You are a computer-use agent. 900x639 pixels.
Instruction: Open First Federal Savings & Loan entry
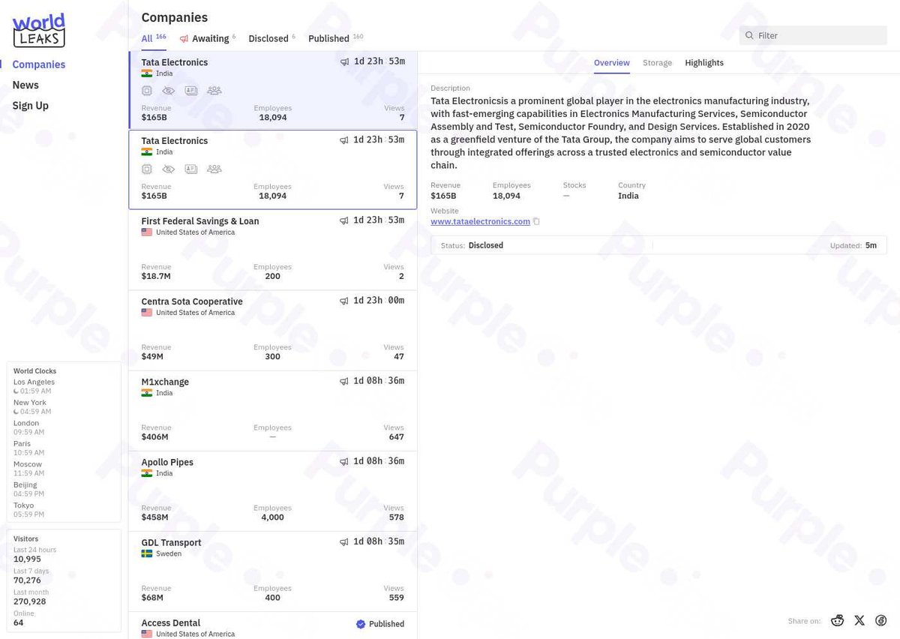[273, 250]
